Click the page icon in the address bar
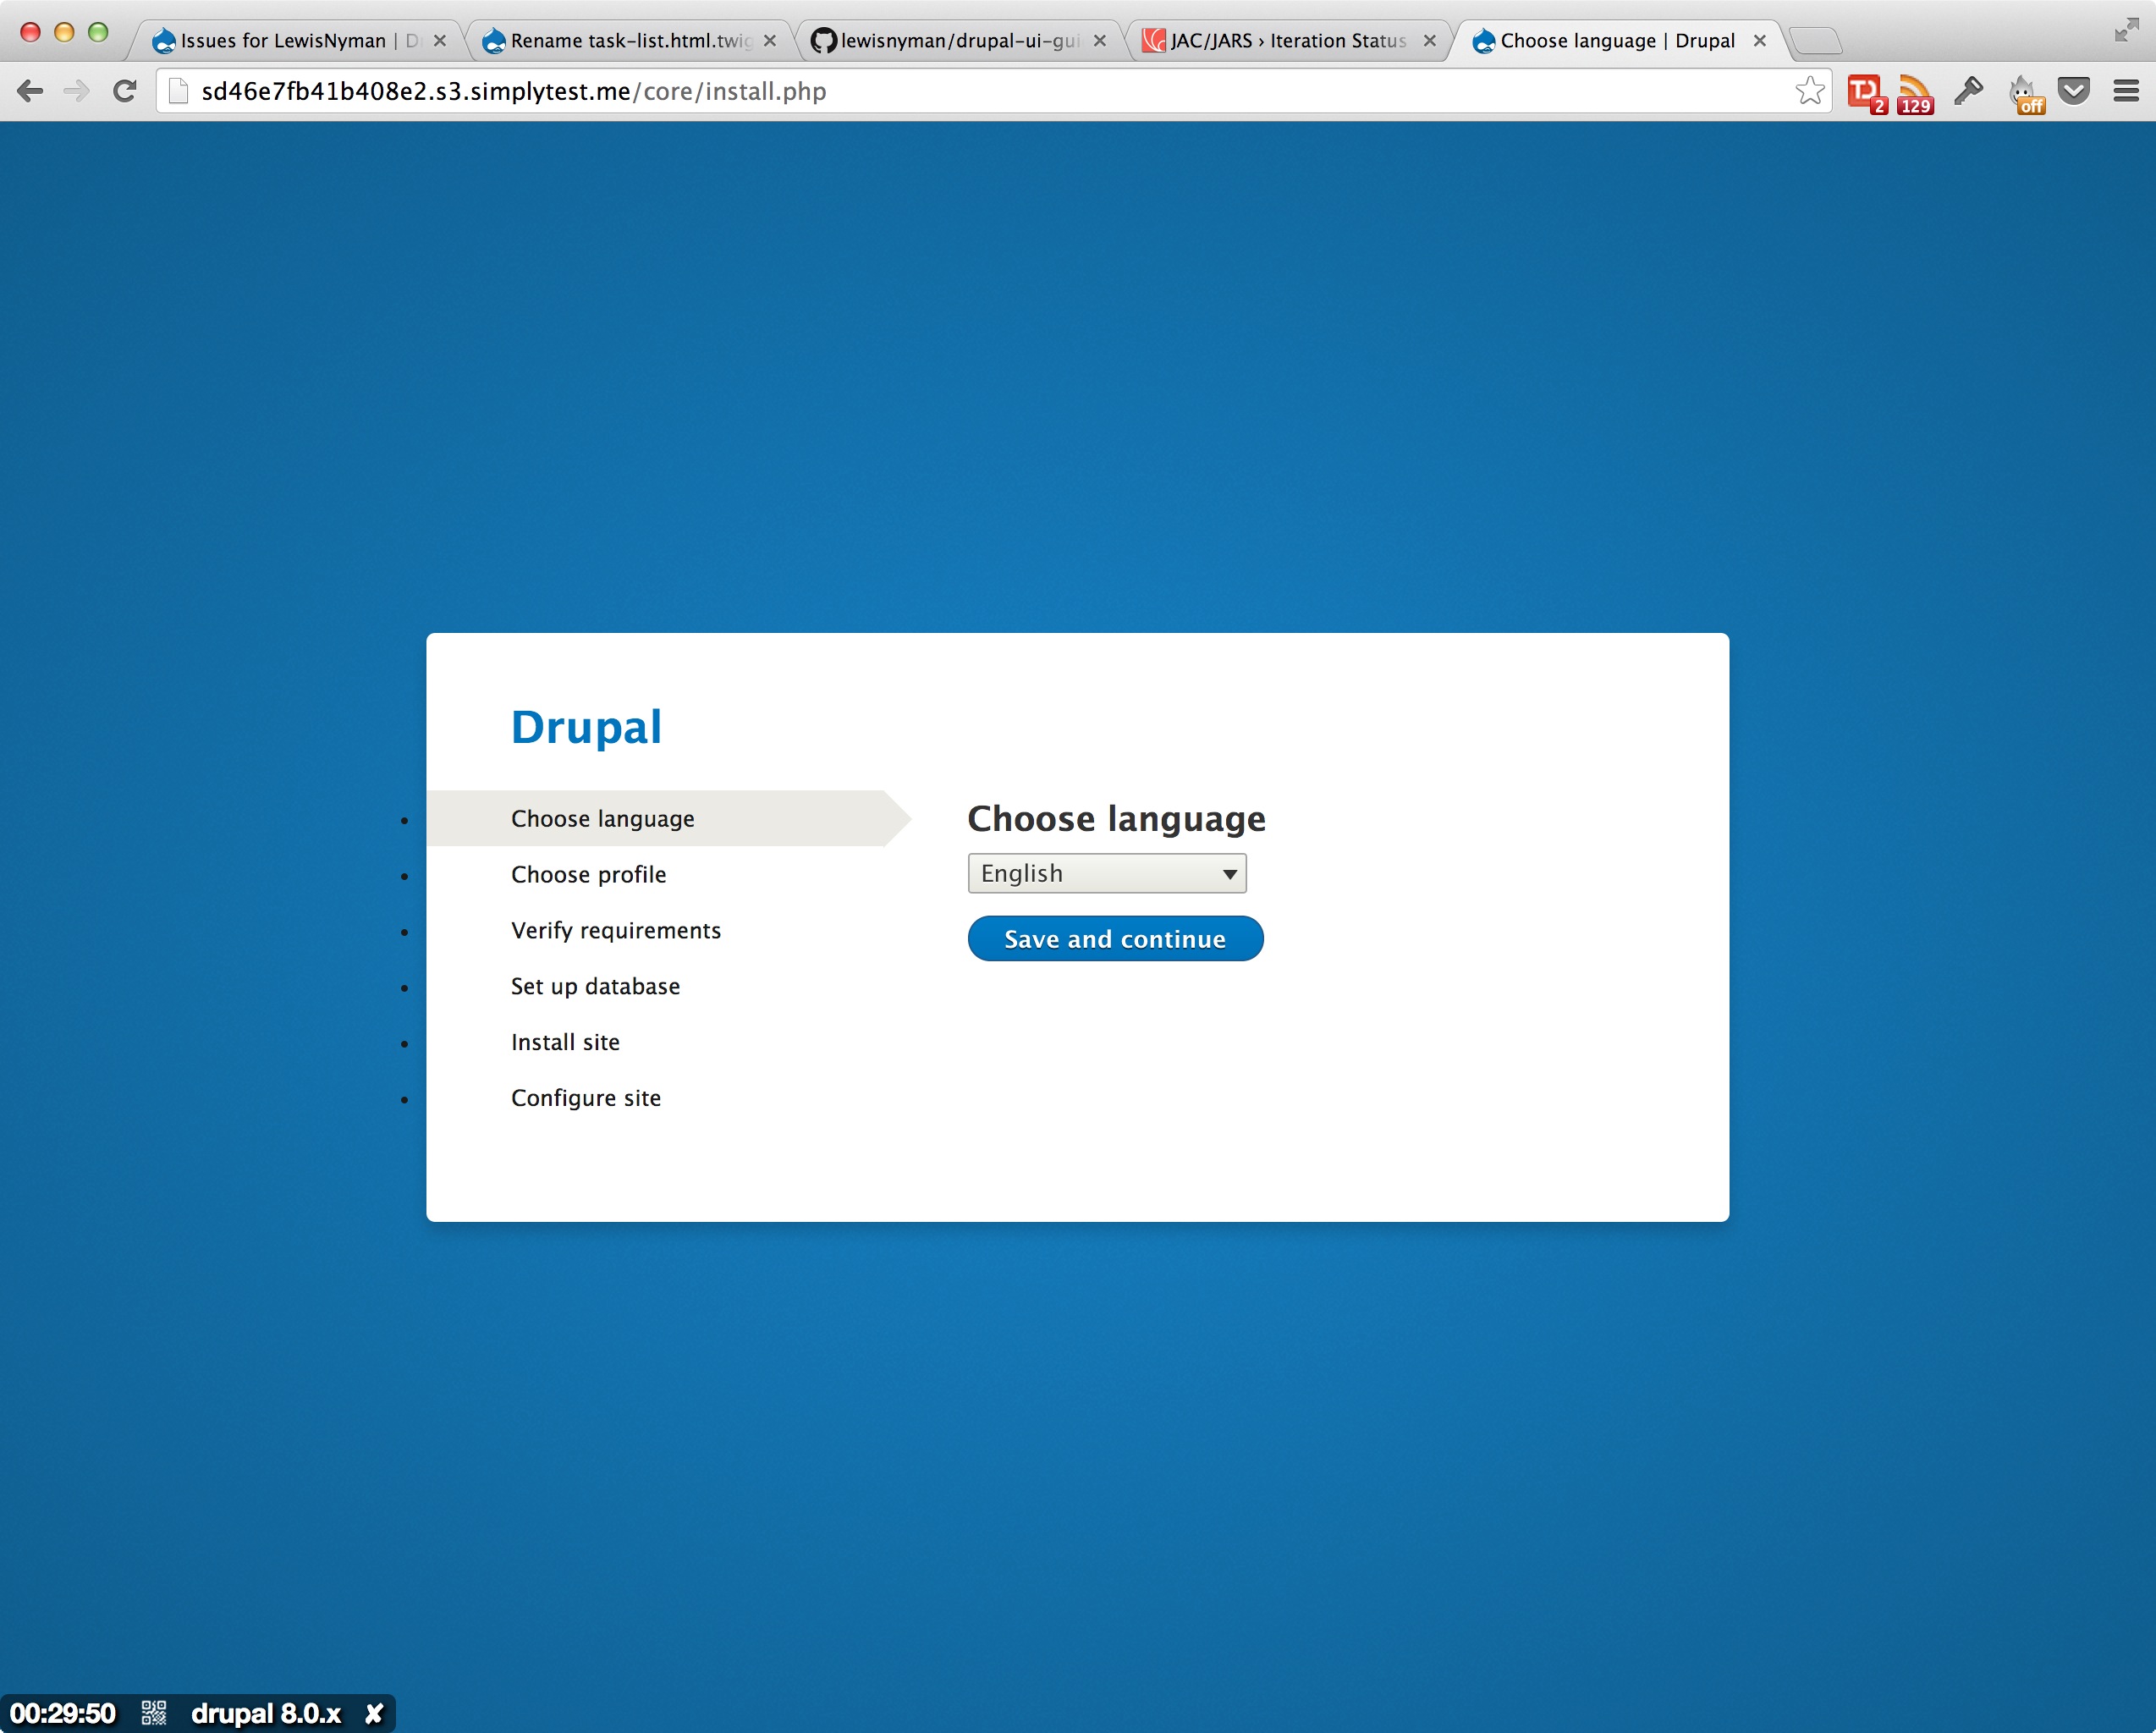This screenshot has height=1733, width=2156. [178, 91]
